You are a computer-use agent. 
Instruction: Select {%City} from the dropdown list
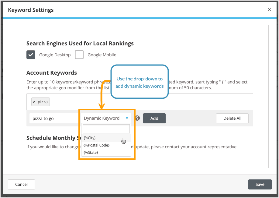pyautogui.click(x=89, y=138)
